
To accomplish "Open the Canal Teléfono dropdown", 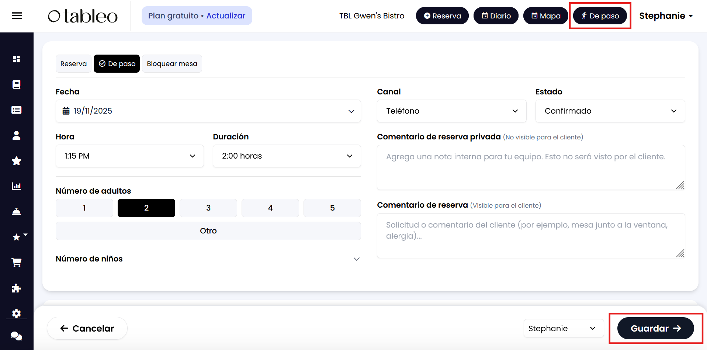I will point(451,111).
